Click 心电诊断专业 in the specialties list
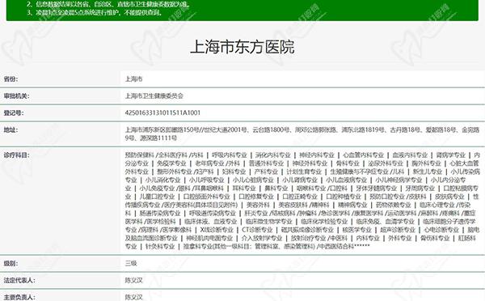 (441, 230)
